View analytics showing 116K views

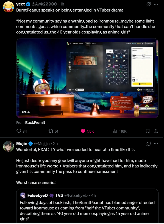point(120,131)
